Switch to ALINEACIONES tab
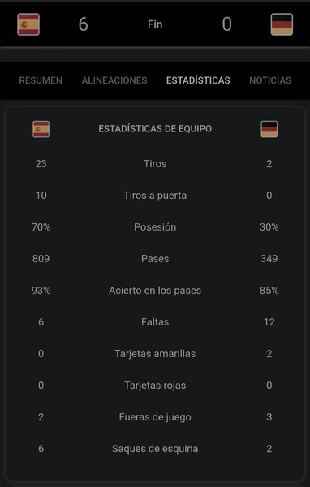This screenshot has height=487, width=310. click(114, 80)
